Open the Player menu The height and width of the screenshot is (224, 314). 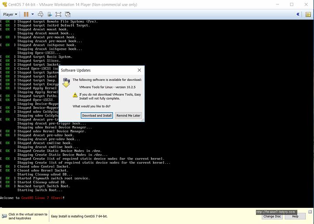tap(10, 14)
